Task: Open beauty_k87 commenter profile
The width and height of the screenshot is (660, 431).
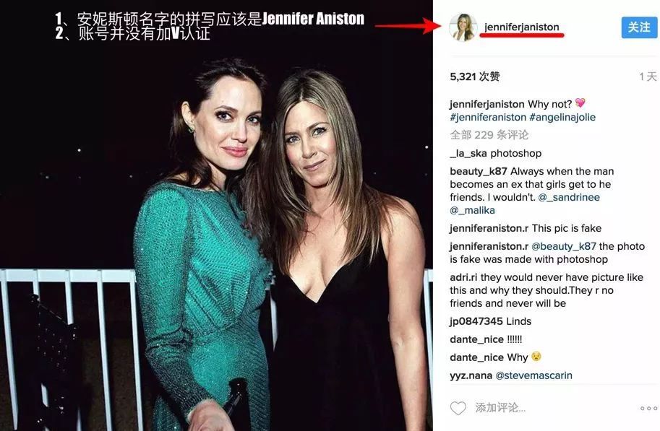Action: point(478,172)
